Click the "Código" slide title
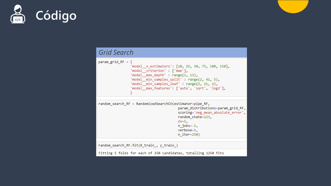The width and height of the screenshot is (331, 186). [56, 16]
